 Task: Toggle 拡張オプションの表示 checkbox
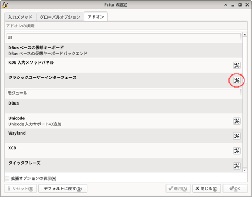point(7,178)
